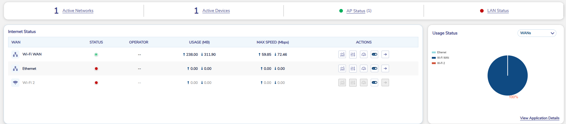Toggle Wi-Fi WAN on/off switch
The height and width of the screenshot is (124, 566).
coord(374,55)
